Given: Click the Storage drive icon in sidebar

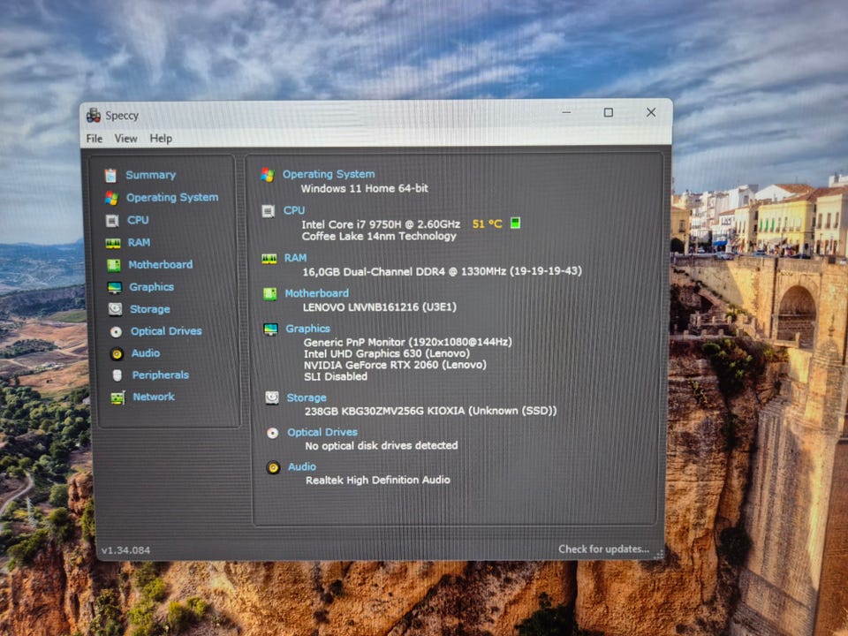Looking at the screenshot, I should pos(115,309).
